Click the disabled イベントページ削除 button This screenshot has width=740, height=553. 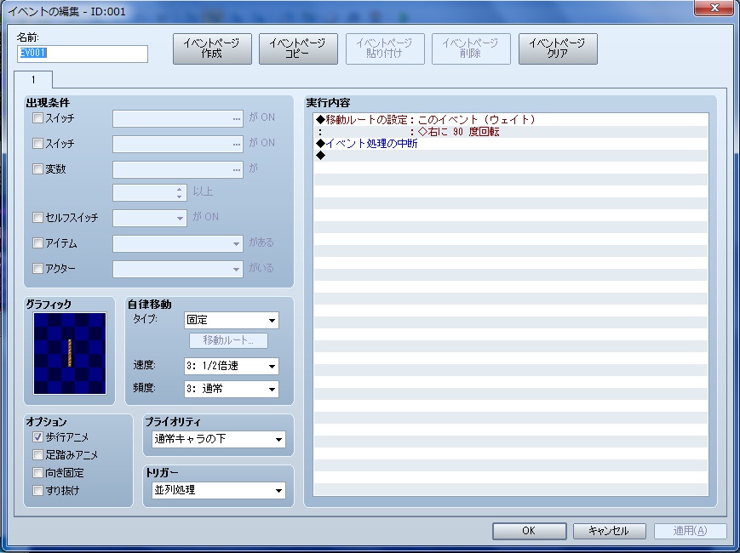tap(471, 48)
